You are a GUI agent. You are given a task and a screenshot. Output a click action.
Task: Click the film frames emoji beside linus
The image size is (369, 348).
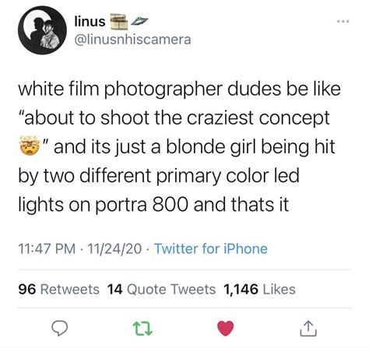tap(119, 21)
